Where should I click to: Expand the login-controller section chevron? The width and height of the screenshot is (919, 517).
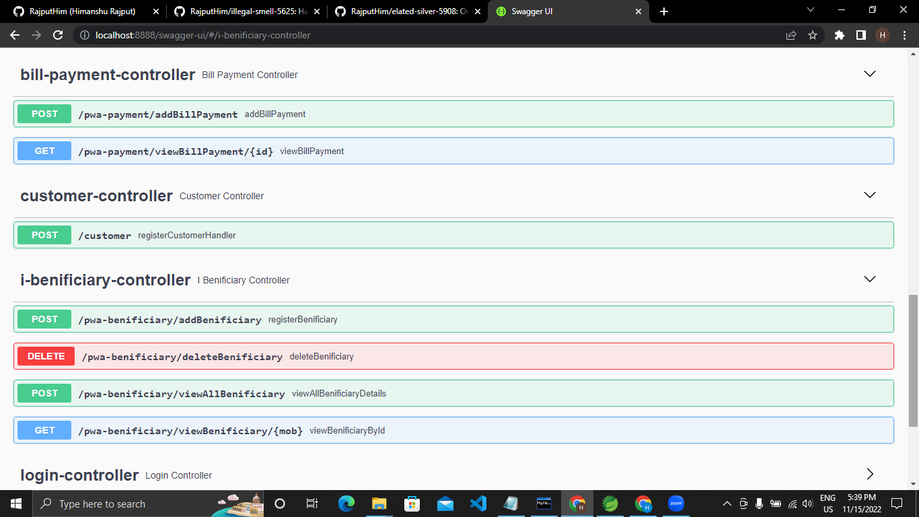tap(870, 475)
